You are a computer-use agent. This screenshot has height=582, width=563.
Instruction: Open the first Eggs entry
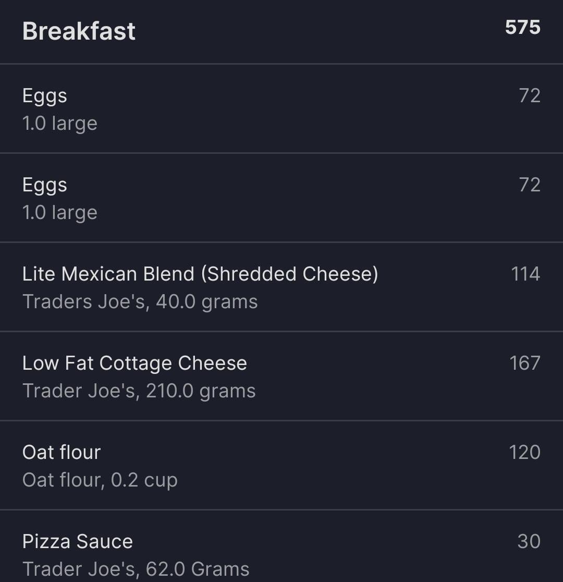point(281,109)
